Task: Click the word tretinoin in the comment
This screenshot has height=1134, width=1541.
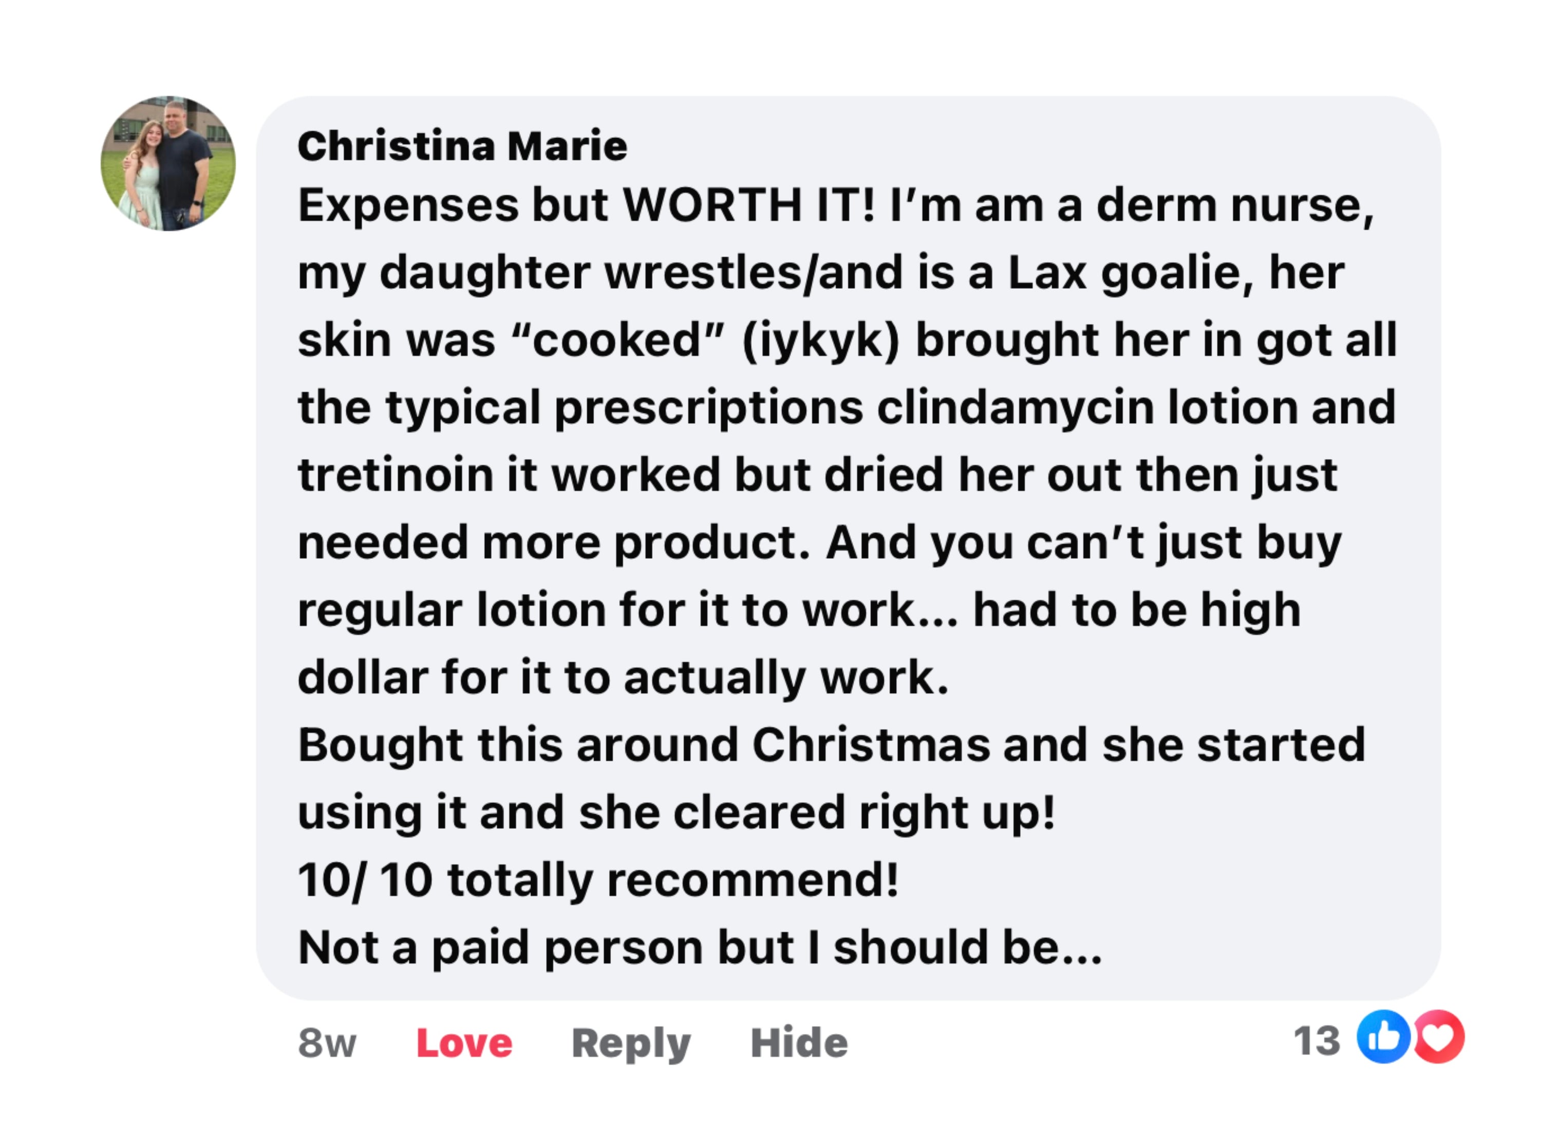Action: point(394,475)
